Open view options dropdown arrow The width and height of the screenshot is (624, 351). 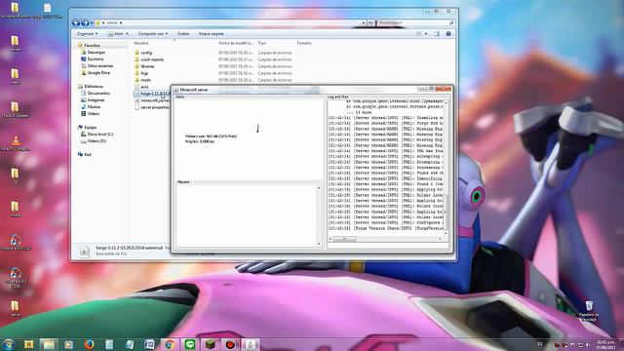426,34
